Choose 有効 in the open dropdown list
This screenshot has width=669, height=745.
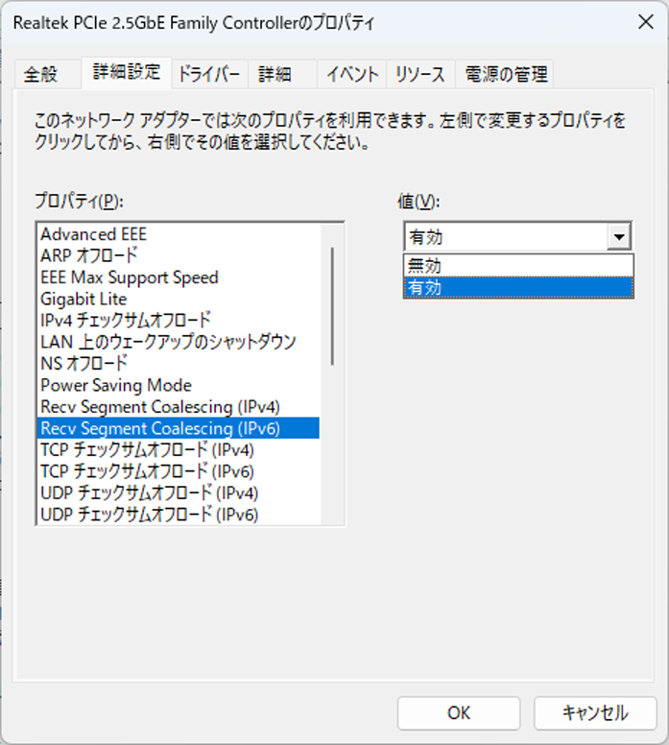click(x=518, y=287)
